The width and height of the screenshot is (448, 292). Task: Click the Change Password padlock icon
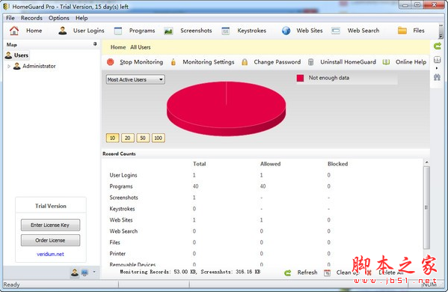245,62
